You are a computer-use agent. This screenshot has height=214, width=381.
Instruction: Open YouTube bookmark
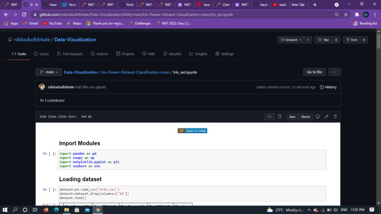[x=52, y=23]
